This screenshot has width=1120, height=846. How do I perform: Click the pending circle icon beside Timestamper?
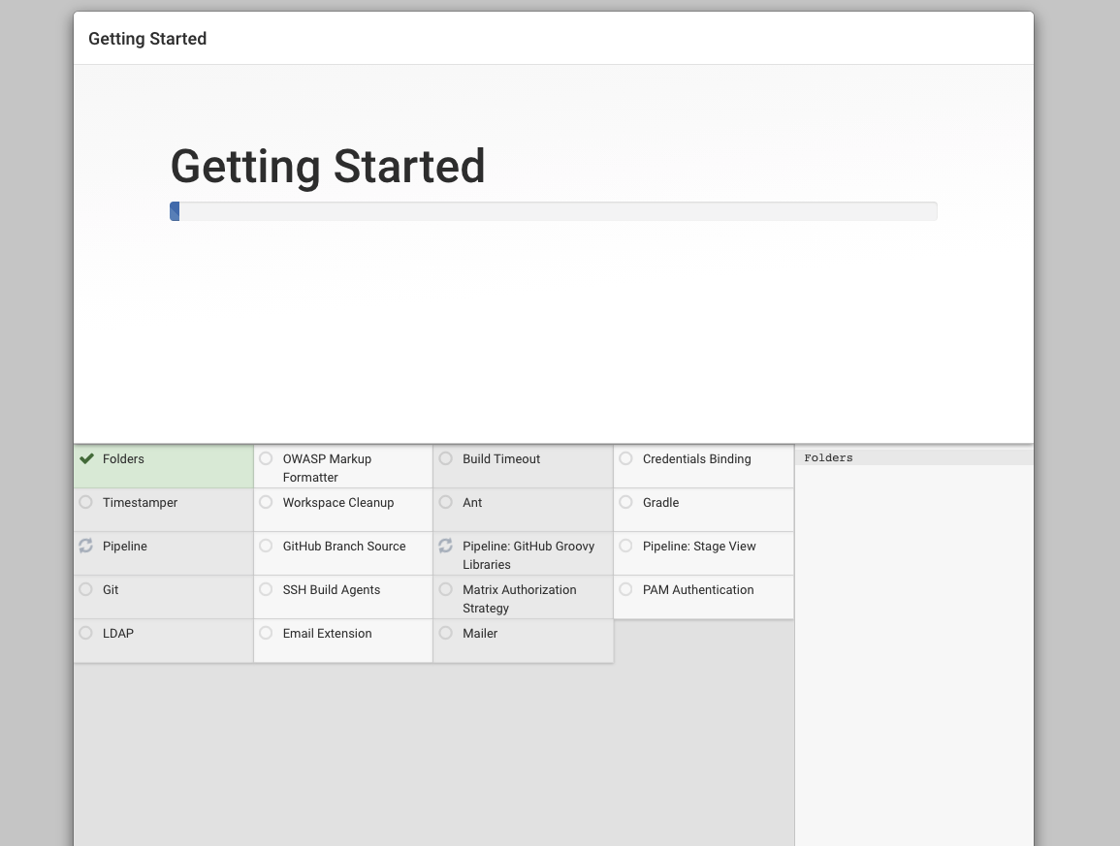85,502
